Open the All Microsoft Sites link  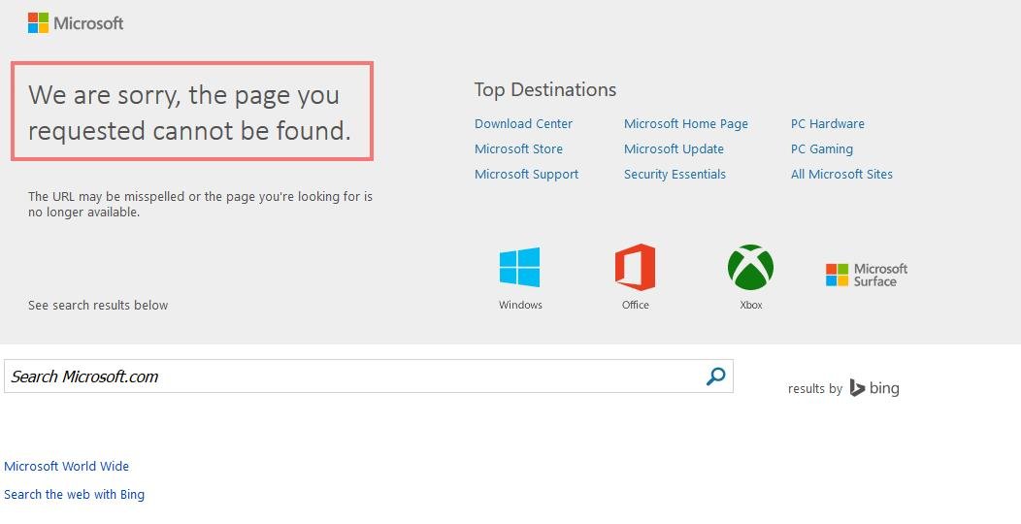pos(841,175)
